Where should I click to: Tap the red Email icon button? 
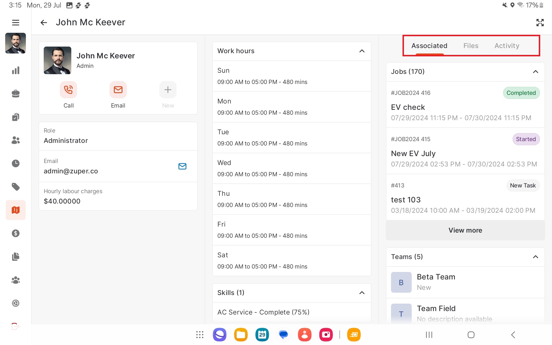pos(118,90)
